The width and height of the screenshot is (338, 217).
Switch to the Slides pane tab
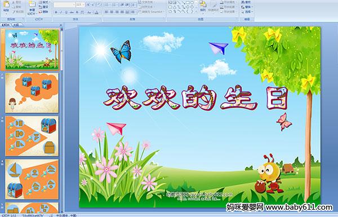tap(5, 25)
